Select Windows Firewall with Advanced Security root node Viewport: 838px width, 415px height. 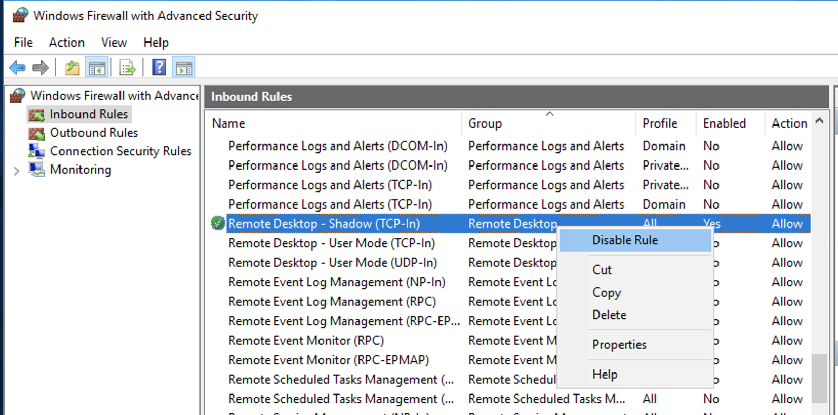114,96
